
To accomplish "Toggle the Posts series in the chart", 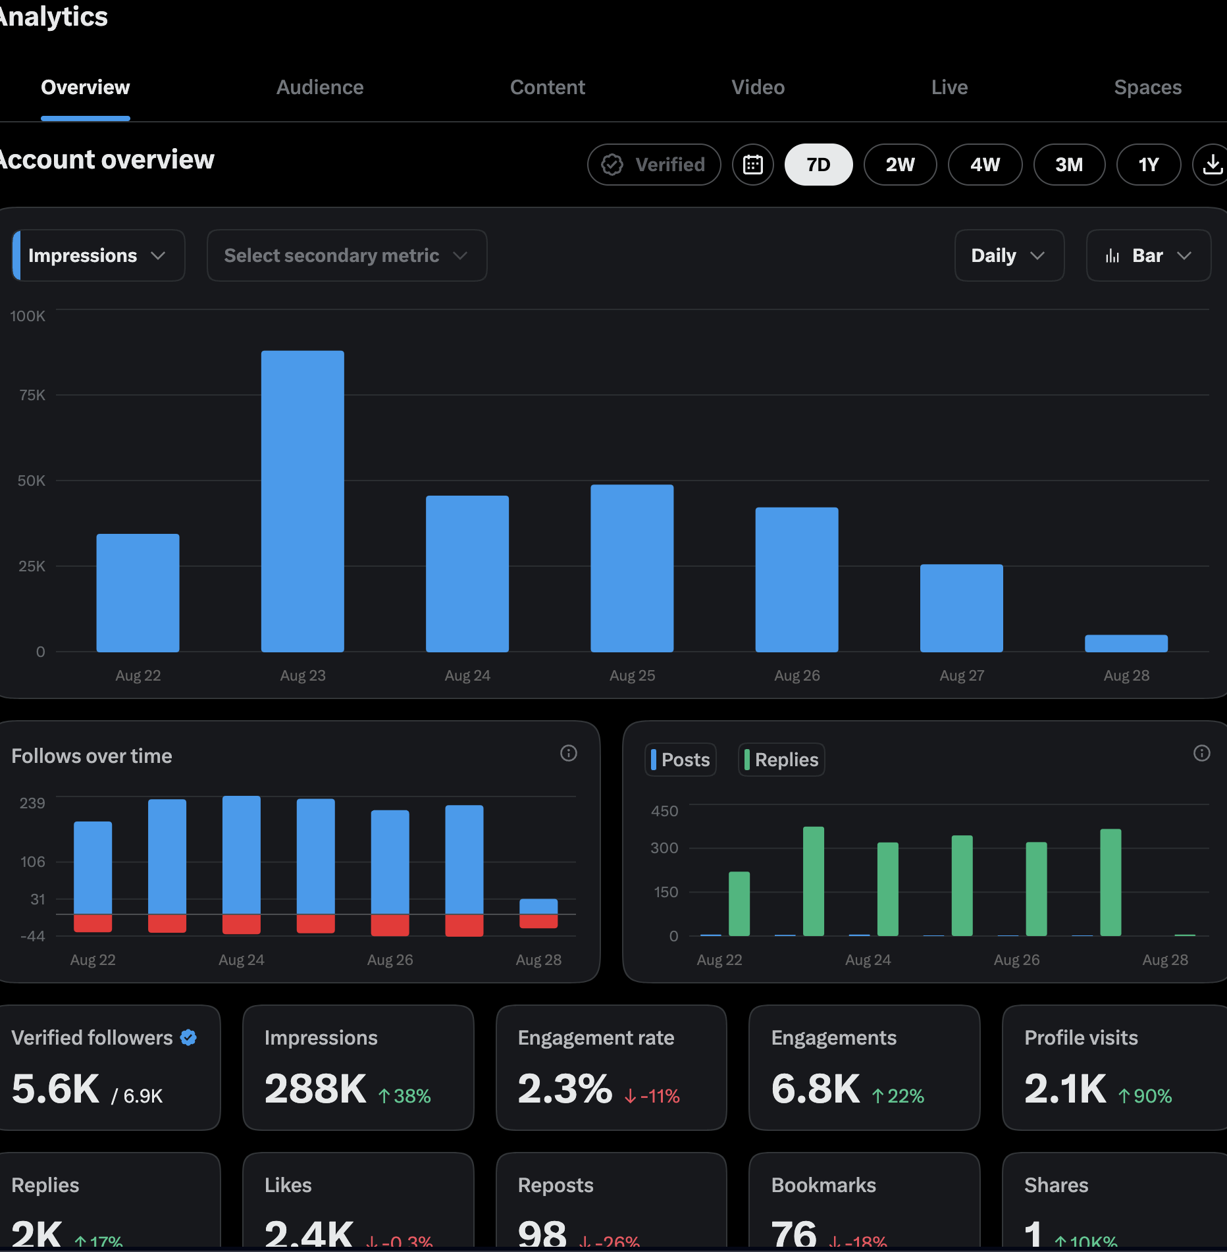I will [680, 760].
